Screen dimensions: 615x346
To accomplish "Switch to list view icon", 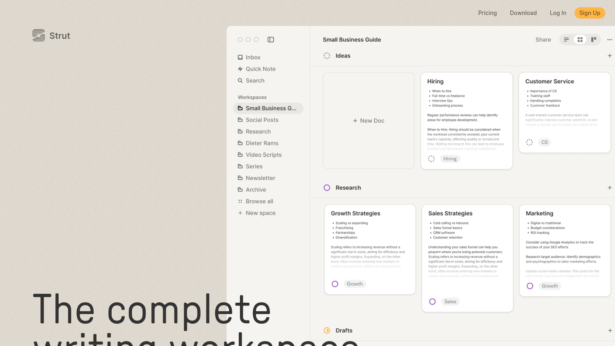I will tap(566, 40).
